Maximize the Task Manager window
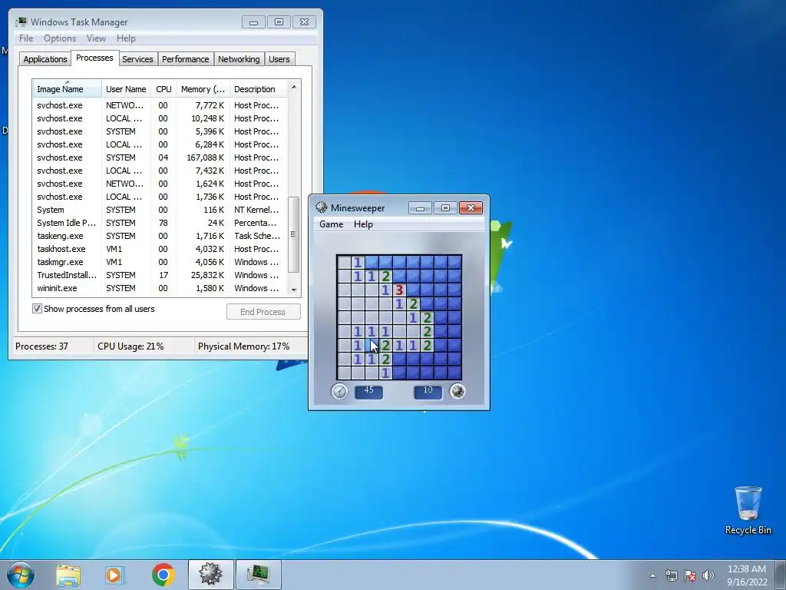Image resolution: width=786 pixels, height=590 pixels. (x=279, y=22)
